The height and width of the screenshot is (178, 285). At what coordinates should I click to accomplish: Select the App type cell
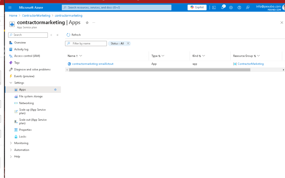click(x=154, y=64)
